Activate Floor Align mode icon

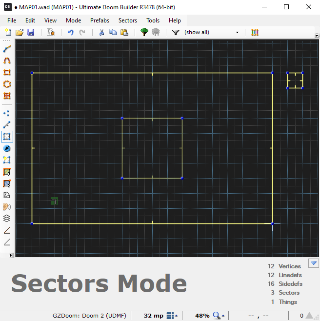(7, 172)
